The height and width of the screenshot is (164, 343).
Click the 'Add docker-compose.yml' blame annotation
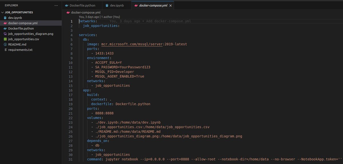(x=169, y=21)
